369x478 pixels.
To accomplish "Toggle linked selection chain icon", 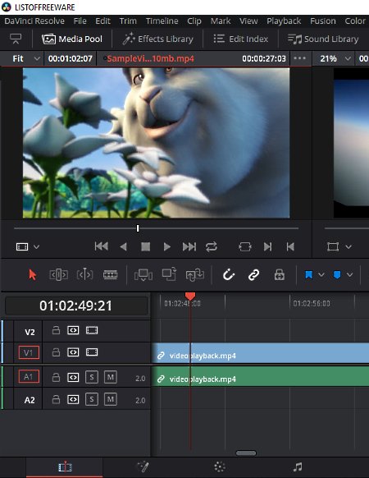I will 253,274.
